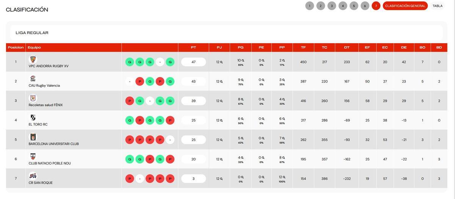The image size is (455, 199).
Task: Select the active round 7 tab
Action: click(376, 6)
